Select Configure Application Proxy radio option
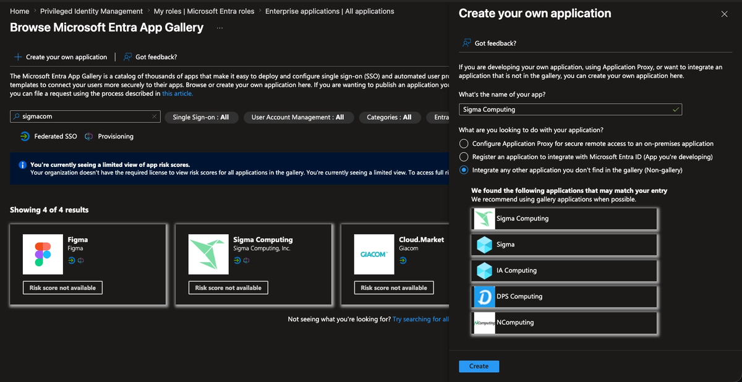742x382 pixels. [464, 143]
